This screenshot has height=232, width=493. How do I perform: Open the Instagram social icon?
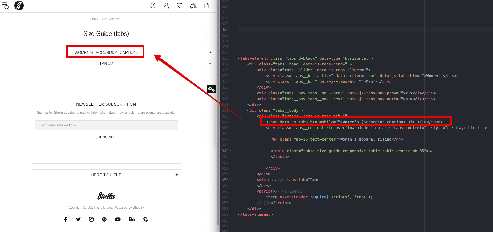tap(91, 219)
